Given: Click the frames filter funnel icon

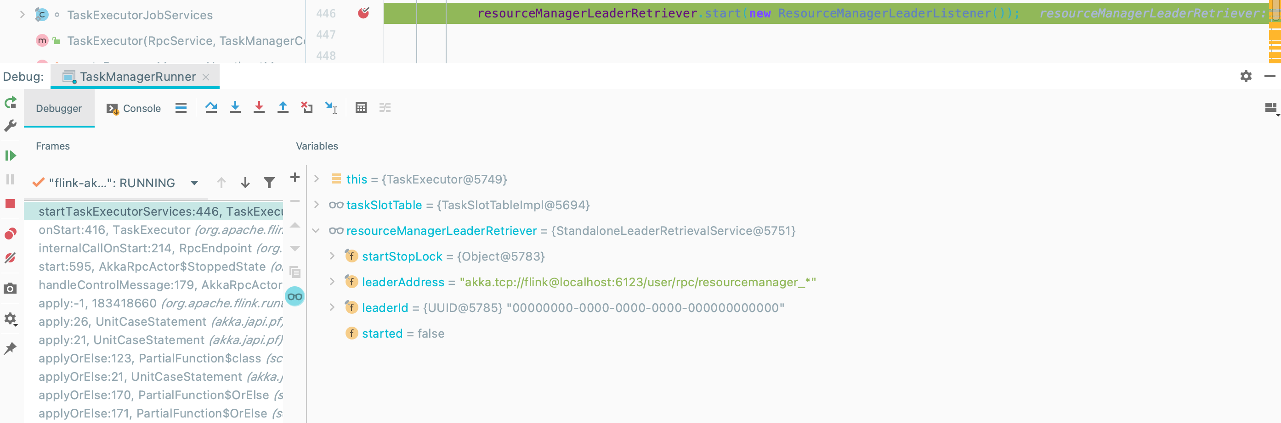Looking at the screenshot, I should 269,183.
